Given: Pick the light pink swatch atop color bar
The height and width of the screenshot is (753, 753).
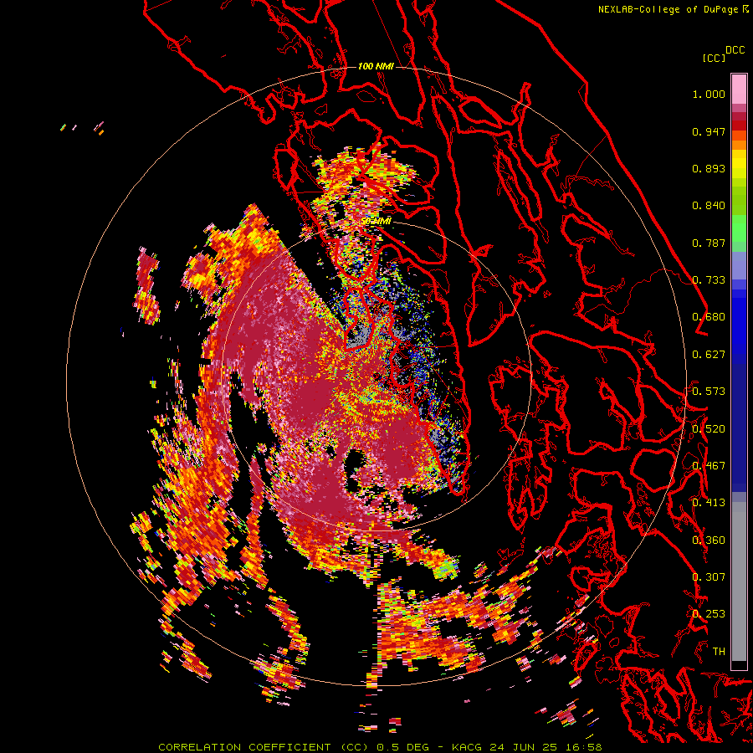Looking at the screenshot, I should 739,89.
